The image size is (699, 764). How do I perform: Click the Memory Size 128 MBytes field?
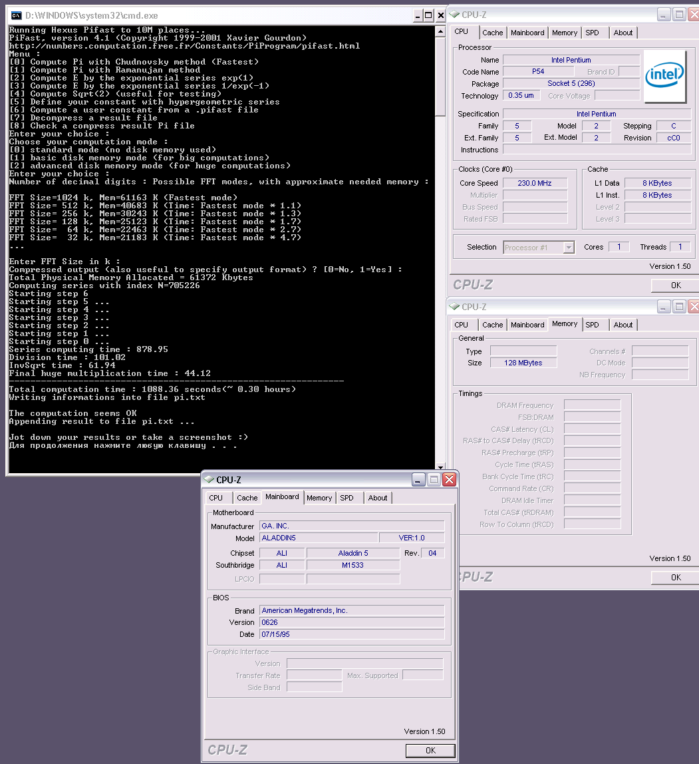click(523, 363)
